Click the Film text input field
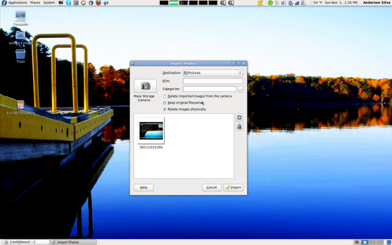The width and height of the screenshot is (392, 245). click(x=213, y=81)
